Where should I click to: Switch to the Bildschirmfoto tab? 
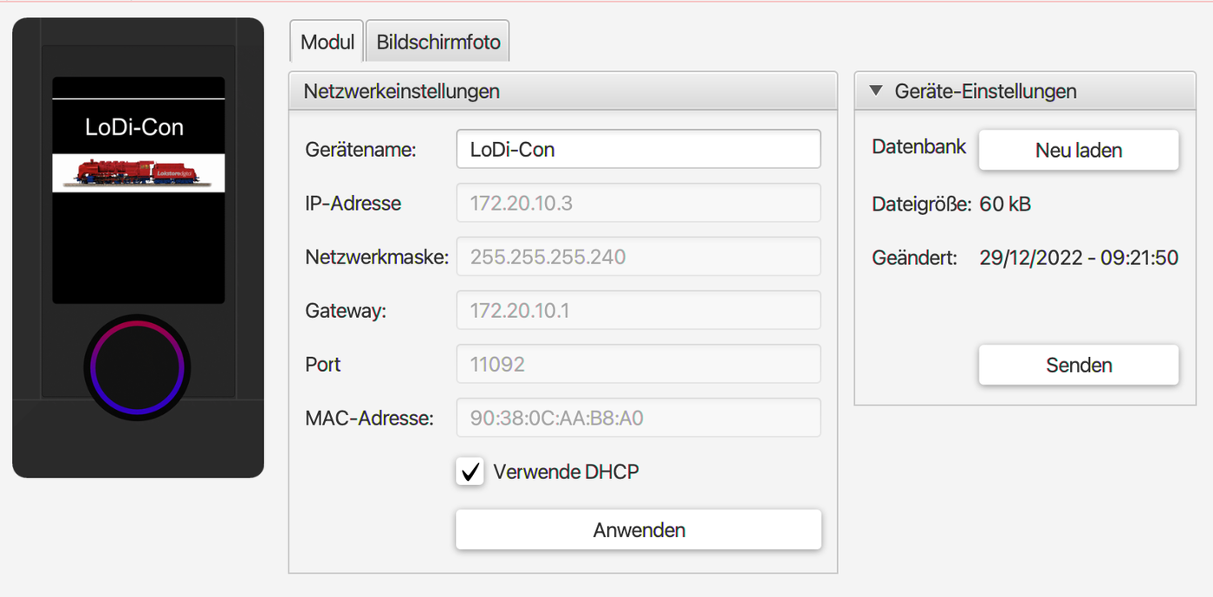pyautogui.click(x=438, y=42)
